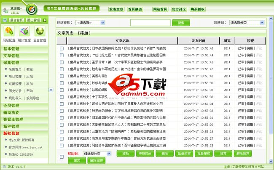Click the 移动 button
Viewport: 274px width, 170px height.
click(126, 154)
